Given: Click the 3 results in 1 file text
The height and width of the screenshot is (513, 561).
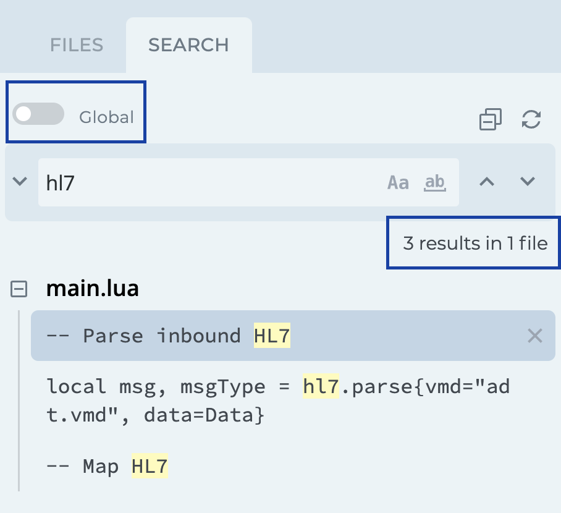Looking at the screenshot, I should pos(475,244).
